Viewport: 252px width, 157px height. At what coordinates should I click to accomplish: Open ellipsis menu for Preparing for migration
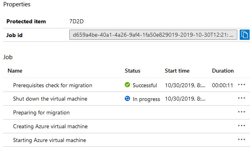(x=241, y=112)
